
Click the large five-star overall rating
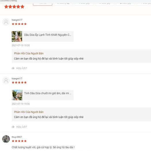[14, 7]
